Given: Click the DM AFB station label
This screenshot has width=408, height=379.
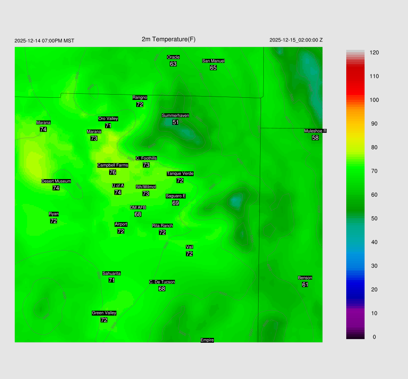Looking at the screenshot, I should coord(138,207).
